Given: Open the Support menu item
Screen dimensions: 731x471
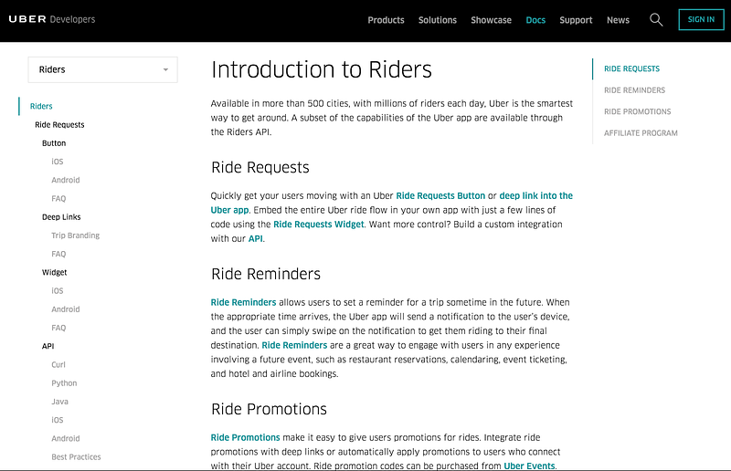Looking at the screenshot, I should point(576,20).
